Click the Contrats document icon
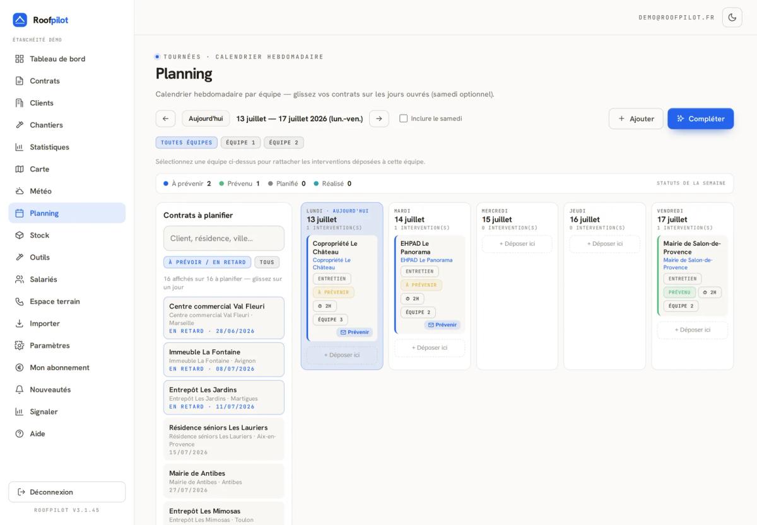Screen dimensions: 757x525 click(20, 81)
